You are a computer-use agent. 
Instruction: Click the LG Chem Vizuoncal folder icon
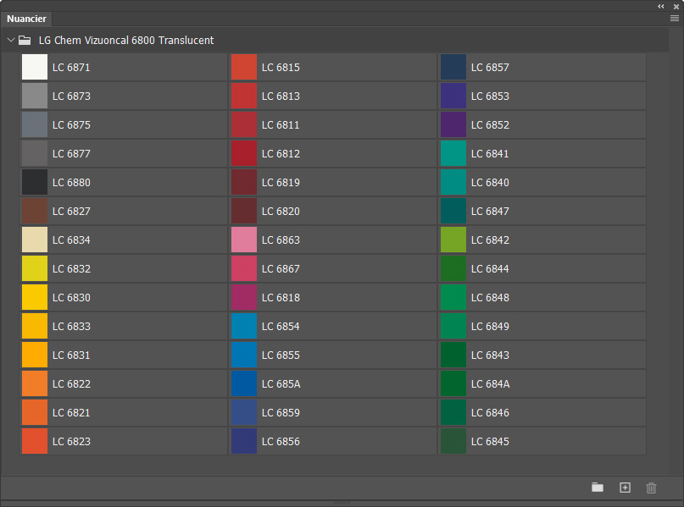[x=25, y=41]
